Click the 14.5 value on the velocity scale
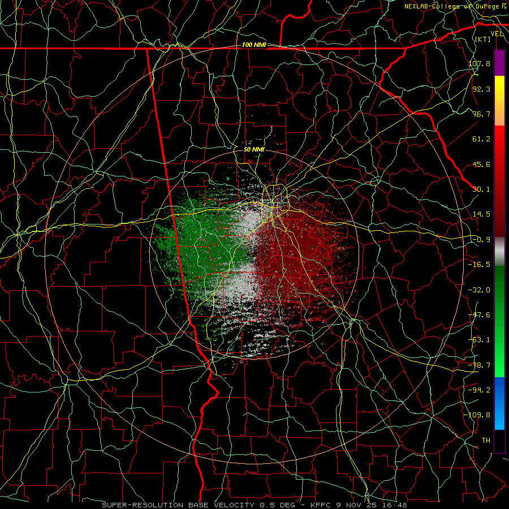The width and height of the screenshot is (509, 509). (x=481, y=214)
